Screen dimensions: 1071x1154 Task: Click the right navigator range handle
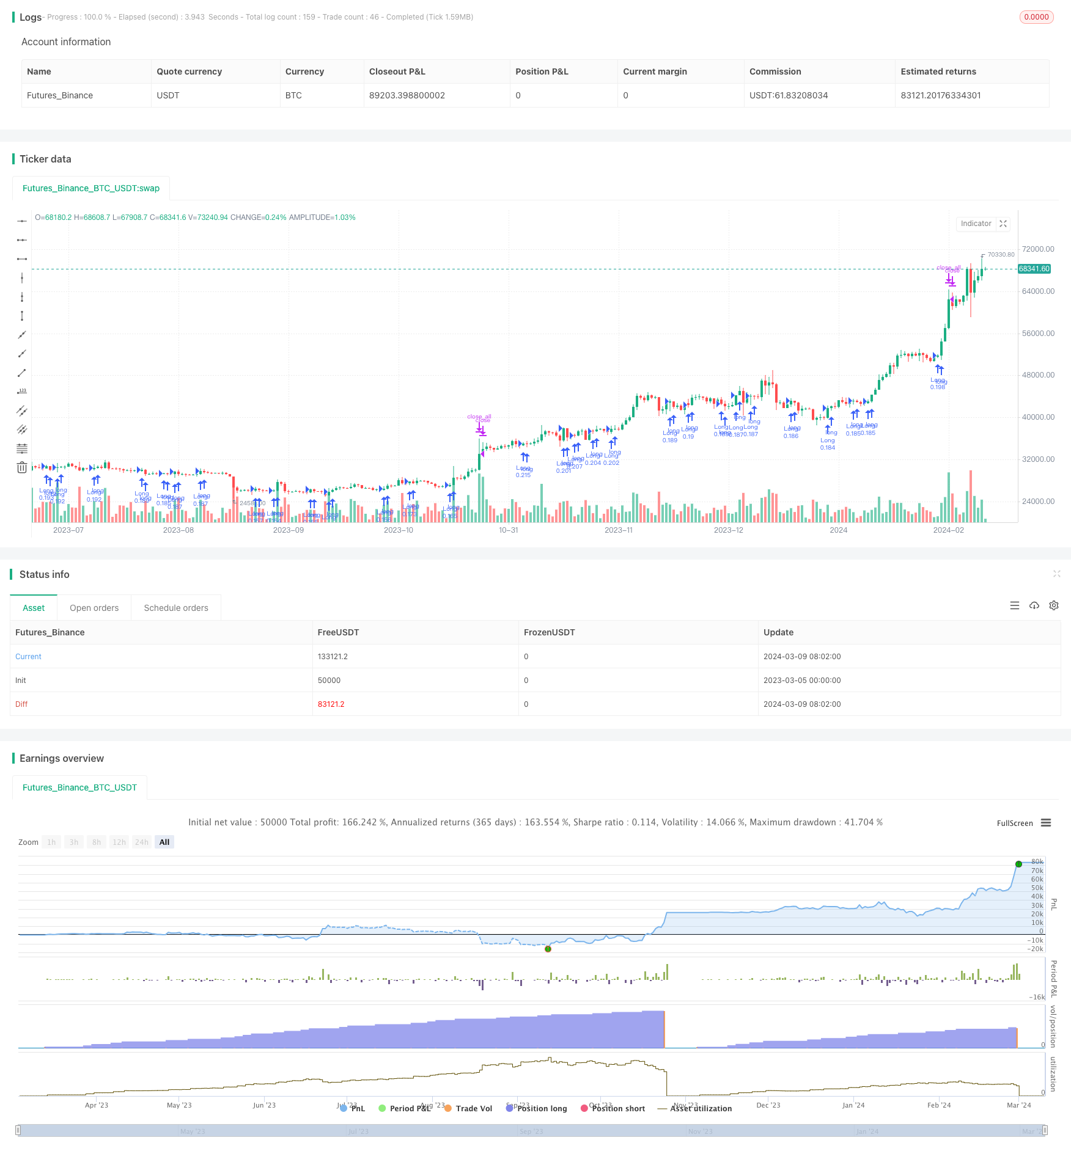[x=1045, y=1130]
